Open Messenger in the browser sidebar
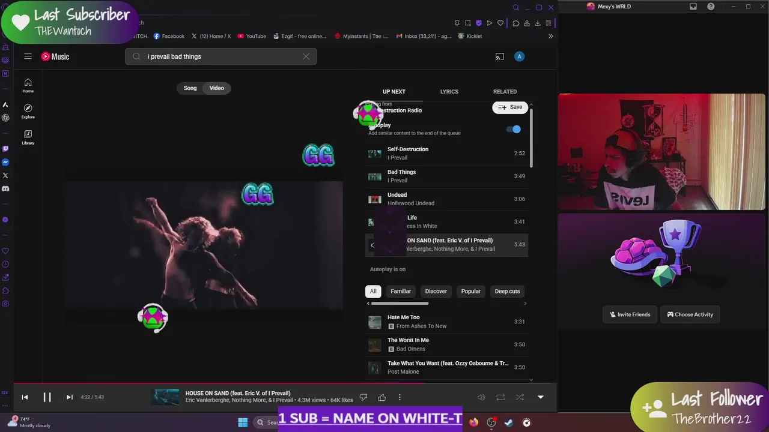 (5, 162)
